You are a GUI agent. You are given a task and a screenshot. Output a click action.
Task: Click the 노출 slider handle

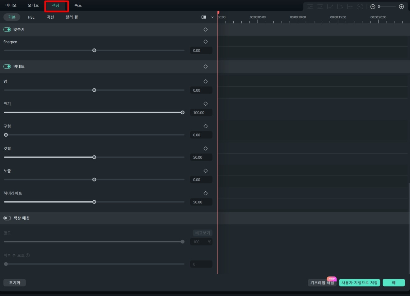[x=94, y=180]
